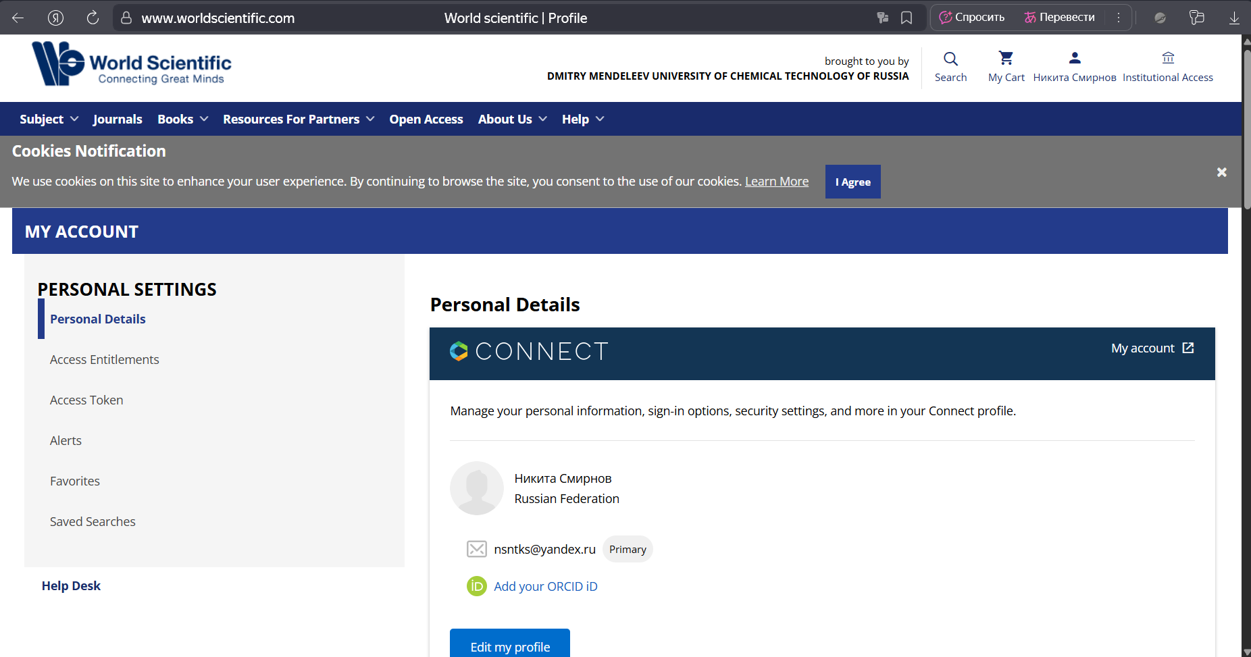The width and height of the screenshot is (1251, 657).
Task: Open Institutional Access building icon
Action: tap(1167, 59)
